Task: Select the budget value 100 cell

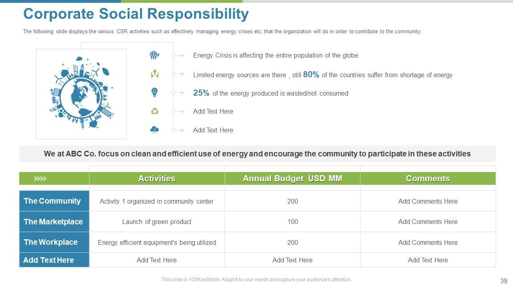Action: 293,222
